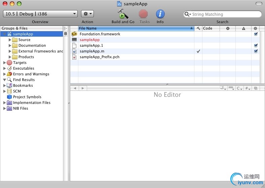This screenshot has height=188, width=265.
Task: Toggle target checkbox for Foundation.framework
Action: coord(256,34)
